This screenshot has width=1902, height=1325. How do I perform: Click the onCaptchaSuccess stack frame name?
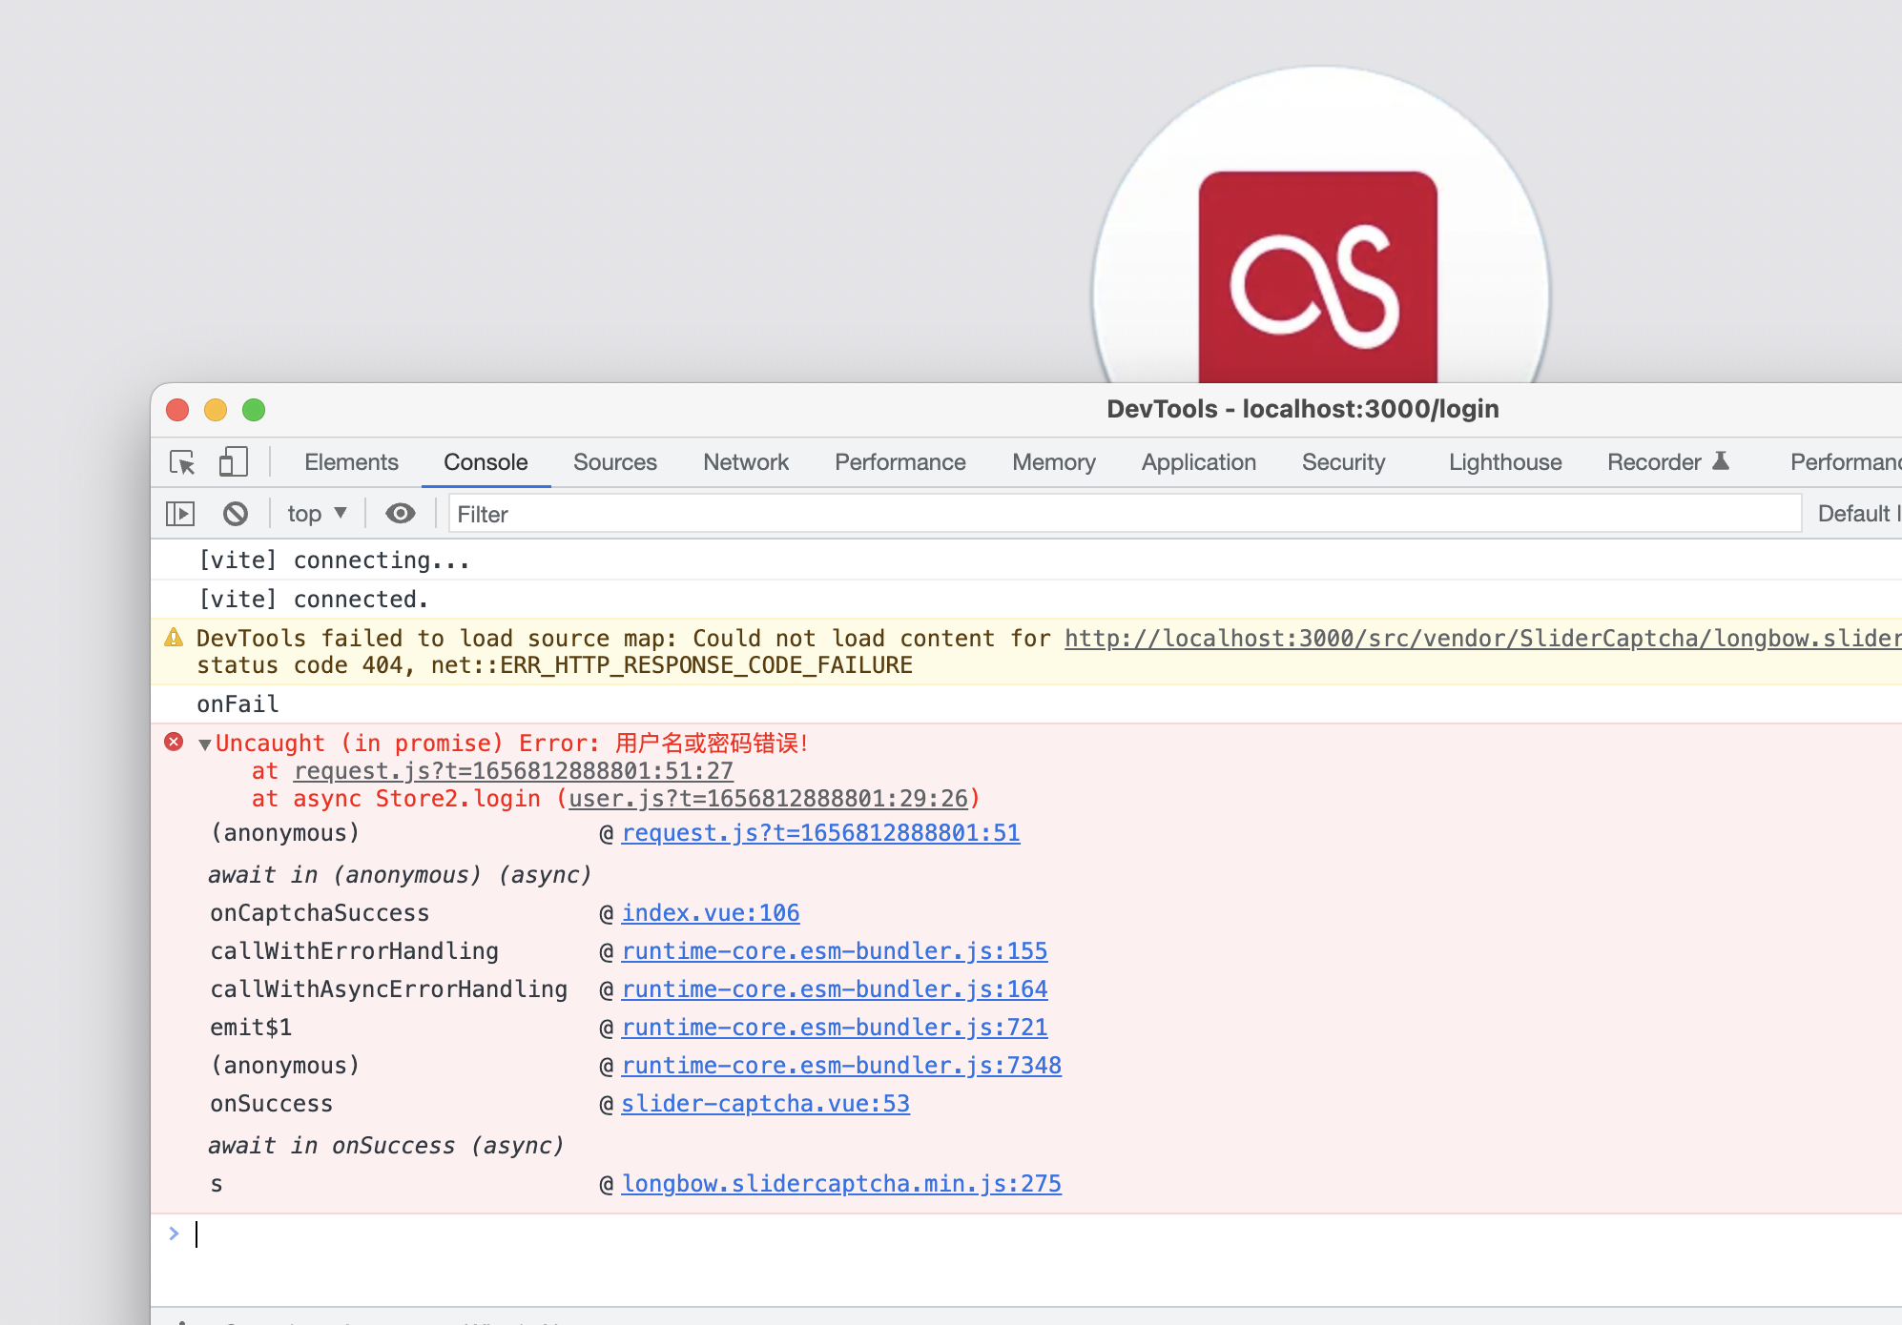tap(320, 913)
